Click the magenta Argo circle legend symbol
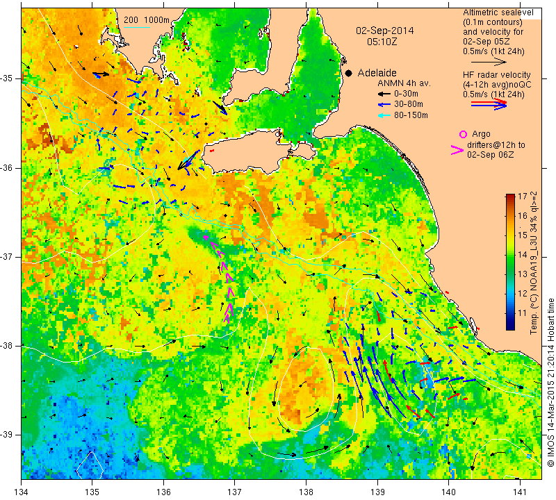This screenshot has width=556, height=500. coord(463,134)
